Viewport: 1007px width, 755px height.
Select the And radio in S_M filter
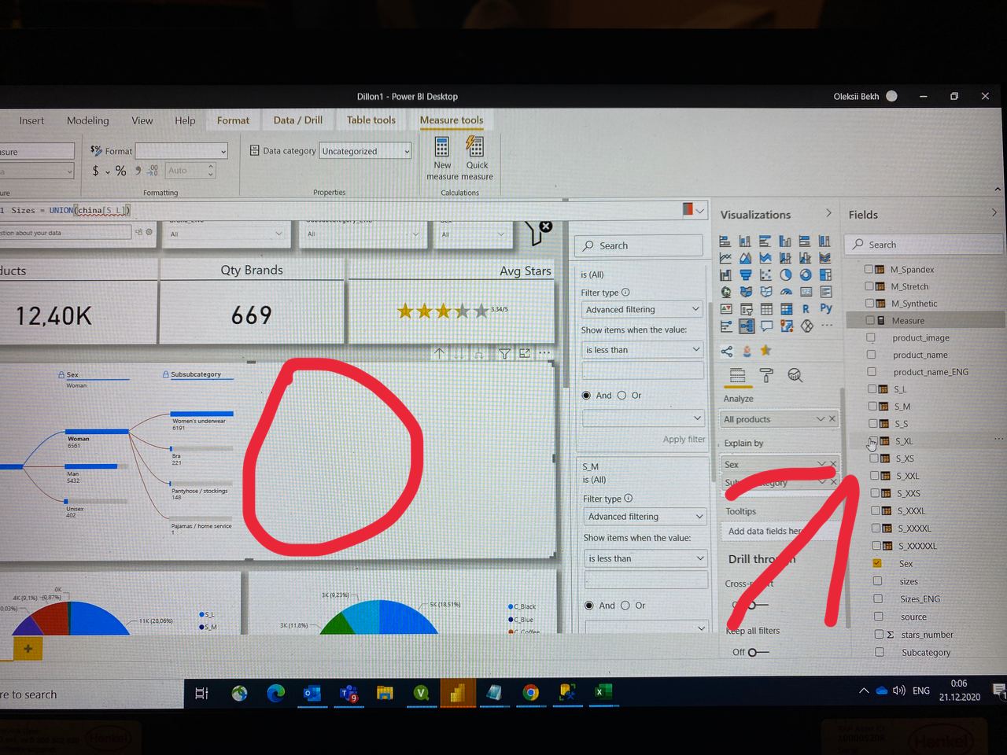[588, 606]
